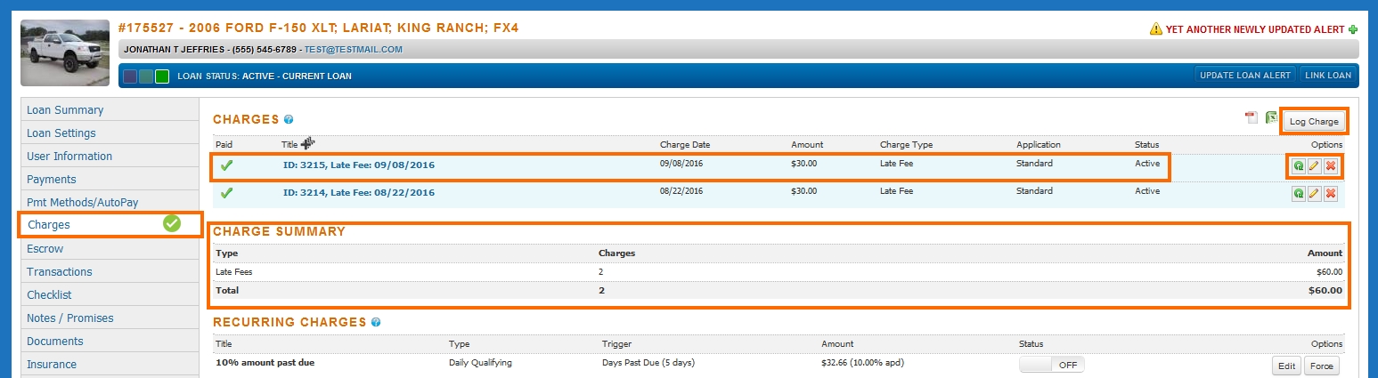This screenshot has height=378, width=1378.
Task: Open charge link ID: 3215, Late Fee: 09/08/2016
Action: [x=359, y=165]
